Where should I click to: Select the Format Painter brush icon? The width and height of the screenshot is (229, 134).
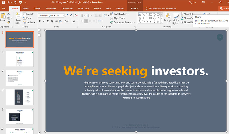point(9,22)
